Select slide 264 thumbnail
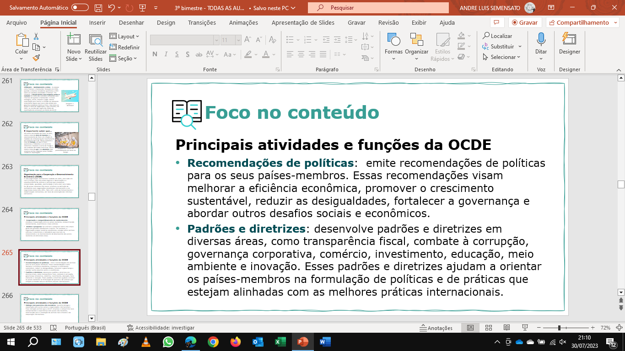The image size is (625, 351). [x=49, y=224]
